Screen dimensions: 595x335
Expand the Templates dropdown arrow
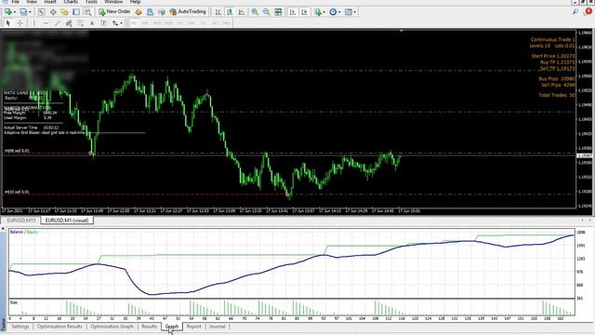click(355, 12)
